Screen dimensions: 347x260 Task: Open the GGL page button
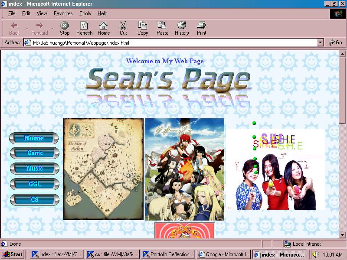point(35,184)
